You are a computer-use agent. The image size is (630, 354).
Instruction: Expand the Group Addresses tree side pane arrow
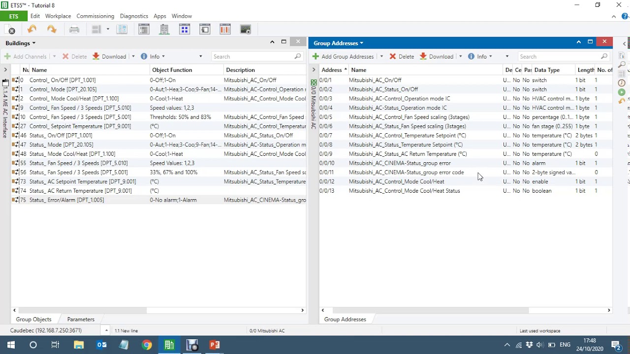314,70
